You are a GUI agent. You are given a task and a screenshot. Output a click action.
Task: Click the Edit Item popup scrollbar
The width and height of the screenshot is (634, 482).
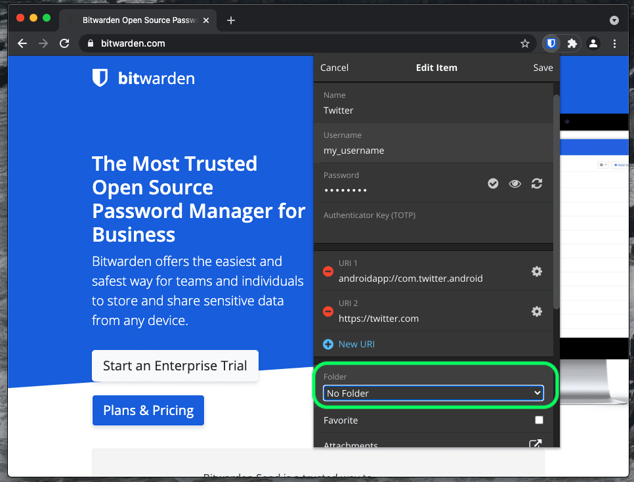click(557, 202)
